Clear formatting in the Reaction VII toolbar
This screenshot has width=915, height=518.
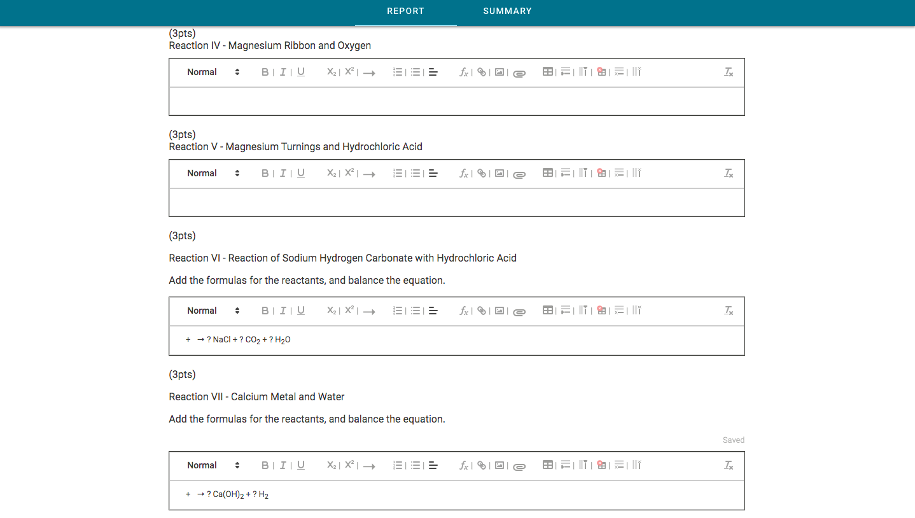coord(729,465)
